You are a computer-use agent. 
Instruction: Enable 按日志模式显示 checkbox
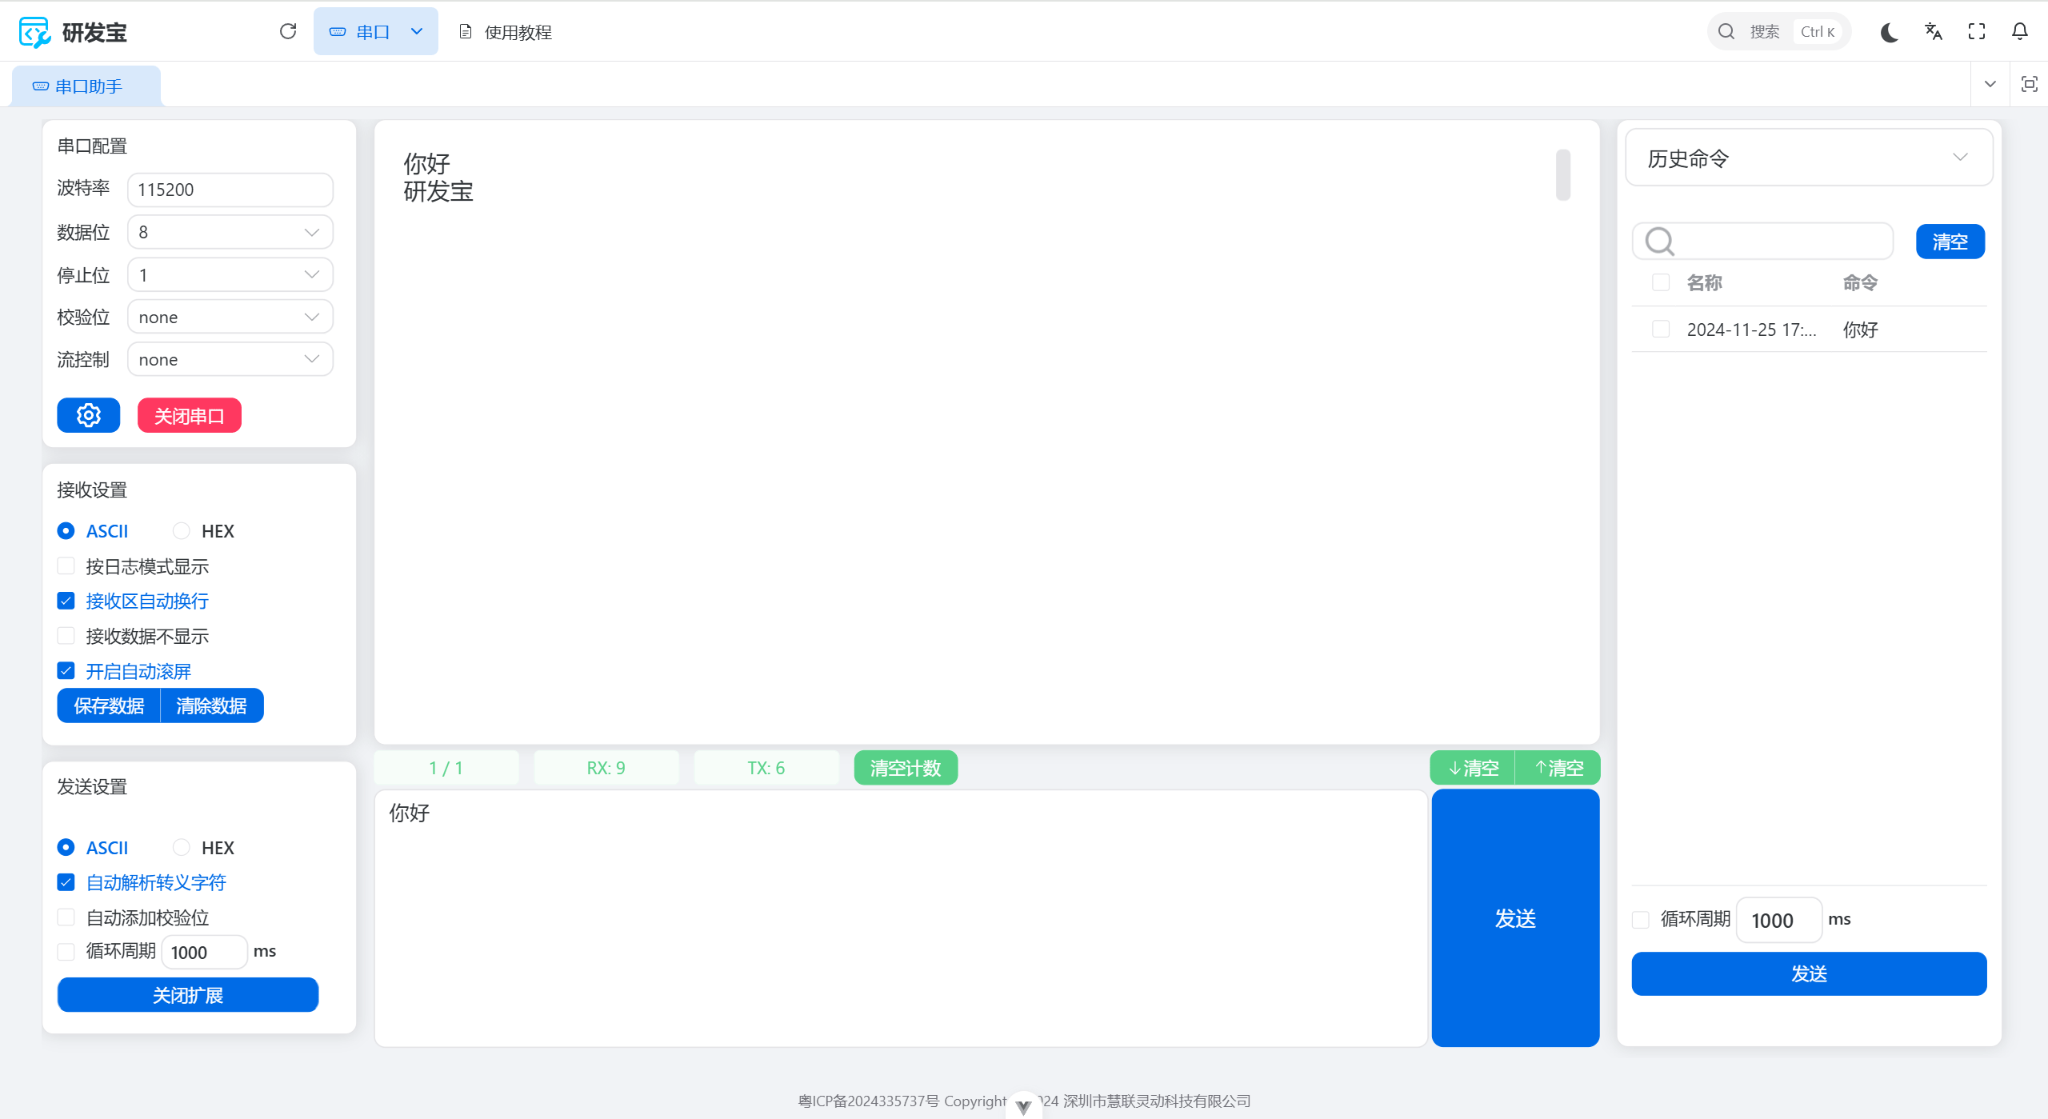[x=66, y=566]
